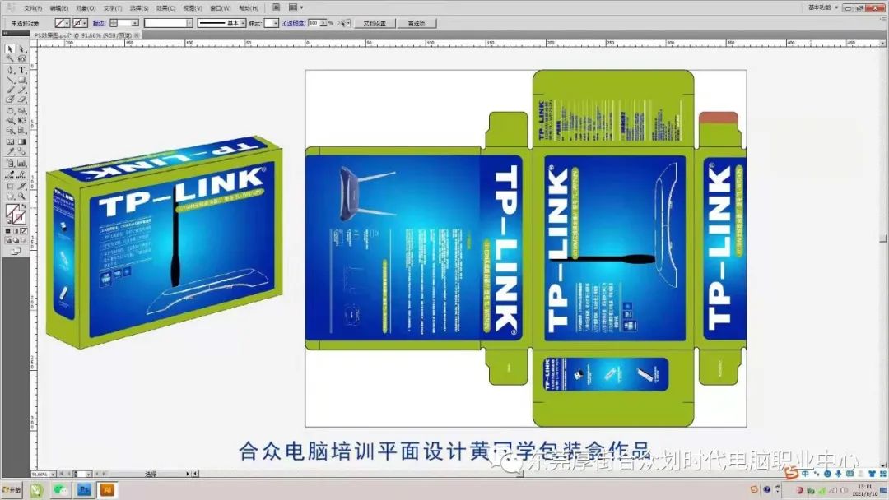
Task: Select the Gradient tool
Action: (x=21, y=141)
